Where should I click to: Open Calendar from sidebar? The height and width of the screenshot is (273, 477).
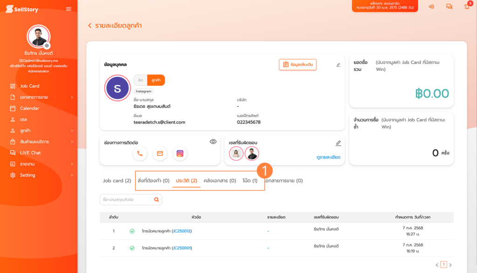pyautogui.click(x=29, y=109)
